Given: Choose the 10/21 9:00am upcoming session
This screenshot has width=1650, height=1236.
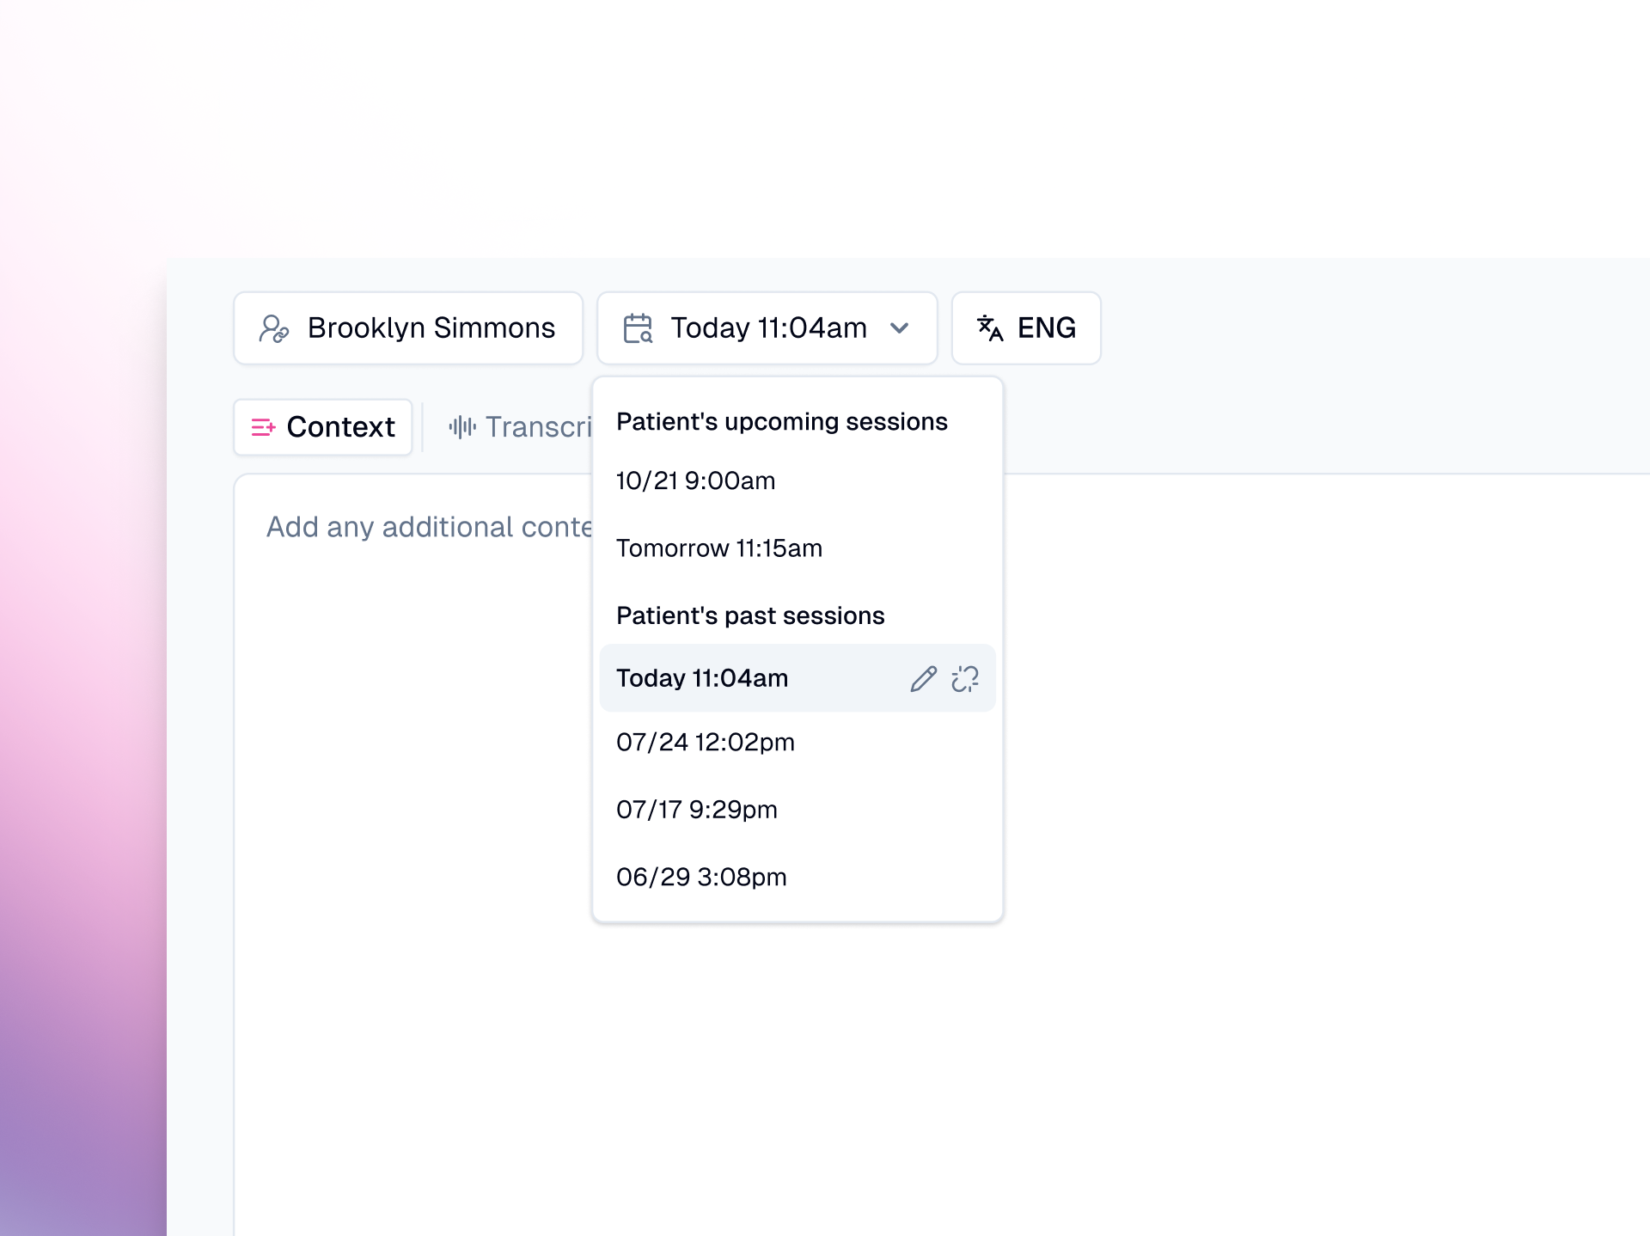Looking at the screenshot, I should (695, 481).
